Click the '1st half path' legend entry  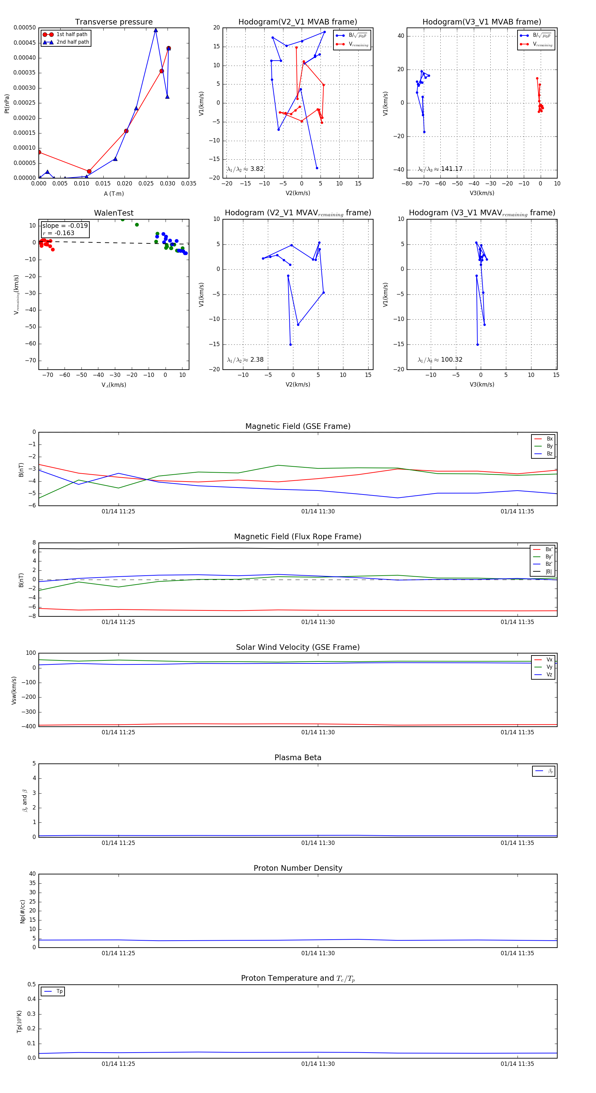pos(66,34)
